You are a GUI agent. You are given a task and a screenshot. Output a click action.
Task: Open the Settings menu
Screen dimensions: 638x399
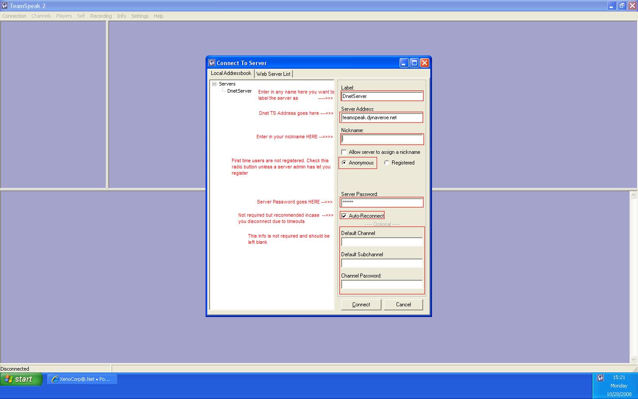point(140,16)
